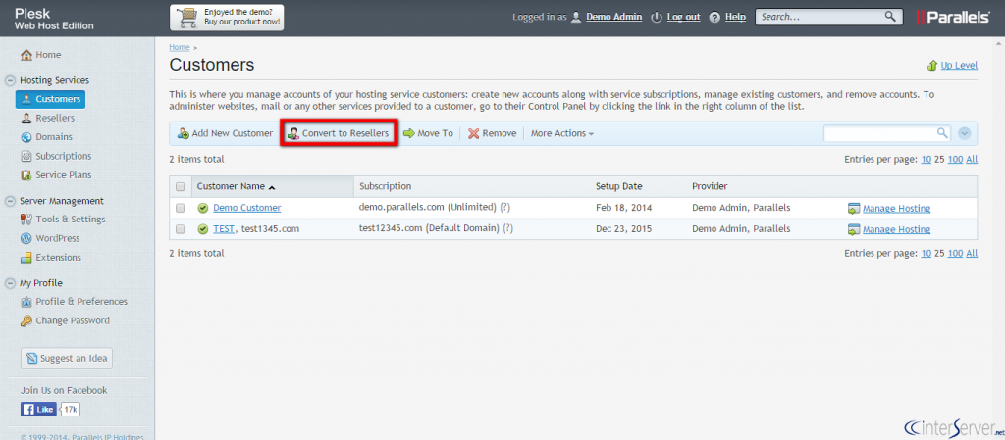Image resolution: width=1005 pixels, height=440 pixels.
Task: Click the Extensions blocks icon
Action: tap(26, 258)
